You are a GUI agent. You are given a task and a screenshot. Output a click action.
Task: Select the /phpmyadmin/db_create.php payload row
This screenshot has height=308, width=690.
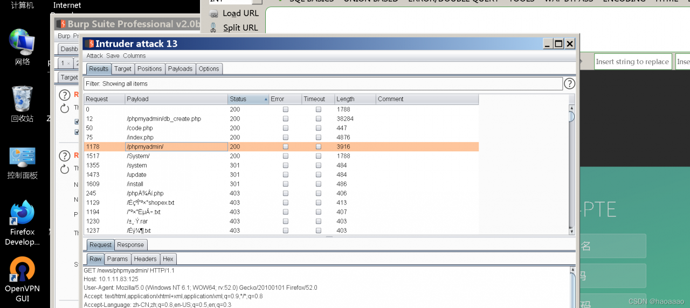tap(281, 118)
